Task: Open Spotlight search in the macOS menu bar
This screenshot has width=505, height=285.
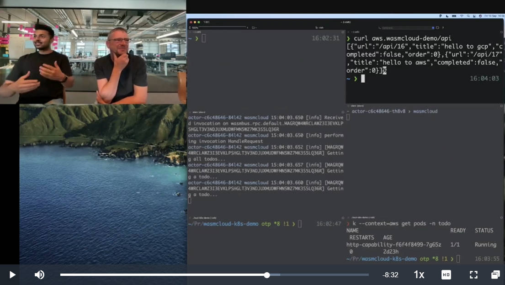Action: [x=468, y=16]
